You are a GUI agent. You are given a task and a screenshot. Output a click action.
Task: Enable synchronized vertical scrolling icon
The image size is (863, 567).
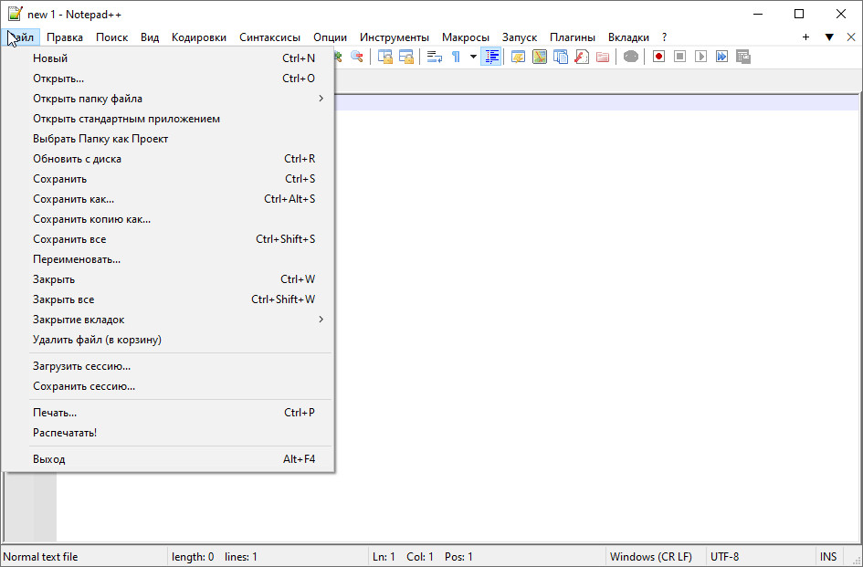(x=385, y=57)
